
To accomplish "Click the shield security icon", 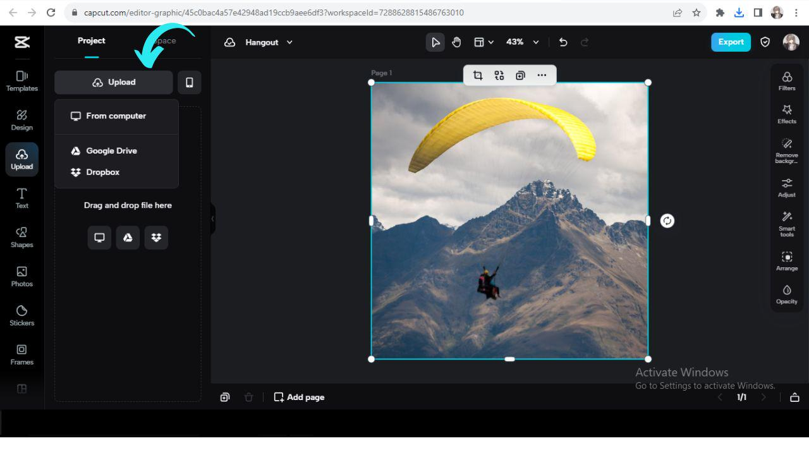I will [x=765, y=42].
